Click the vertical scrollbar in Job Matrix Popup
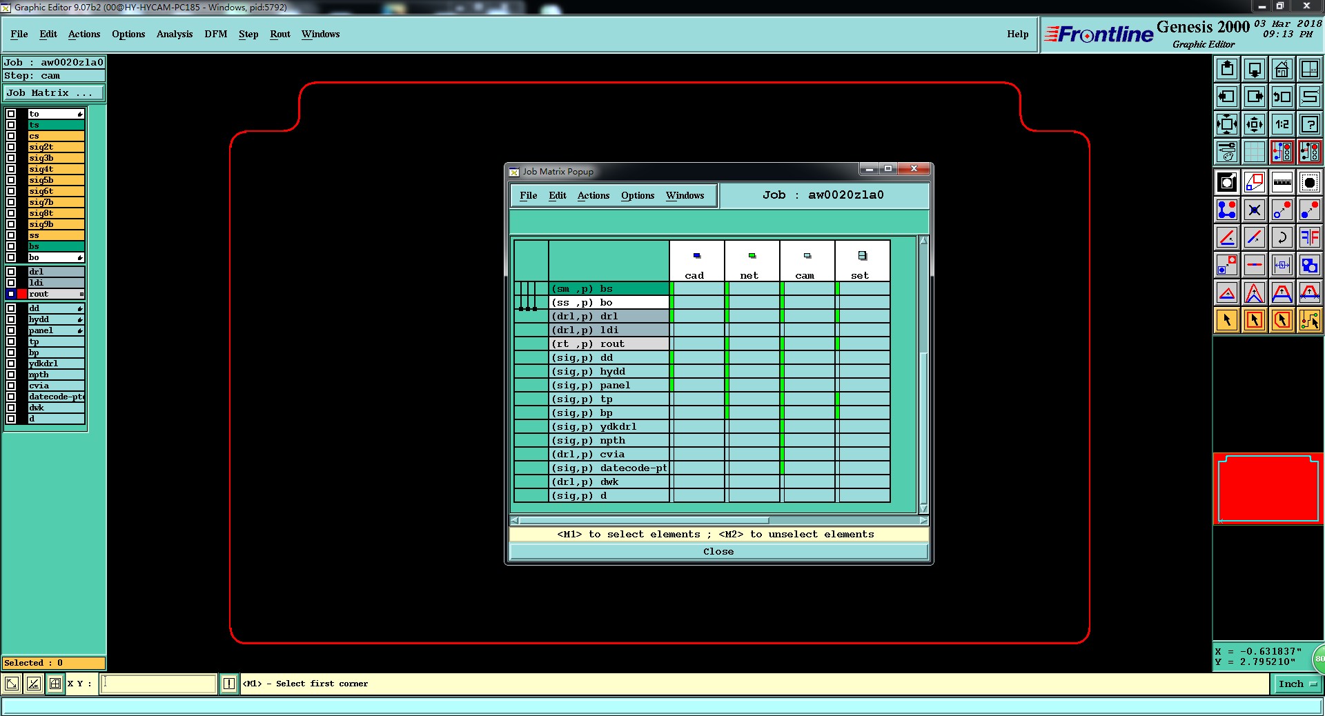Screen dimensions: 1325x716 (923, 375)
